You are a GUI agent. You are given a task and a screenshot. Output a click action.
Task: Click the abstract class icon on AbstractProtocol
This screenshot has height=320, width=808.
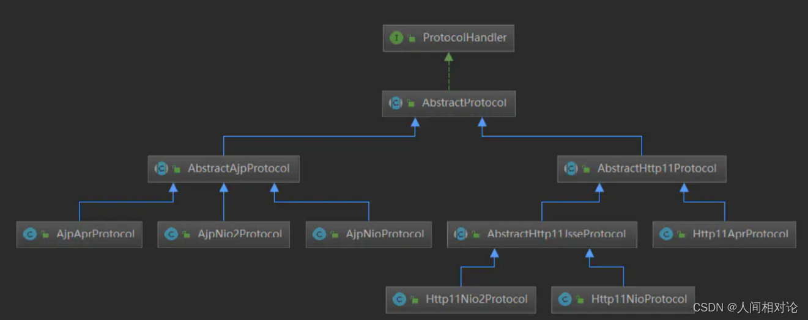(396, 103)
